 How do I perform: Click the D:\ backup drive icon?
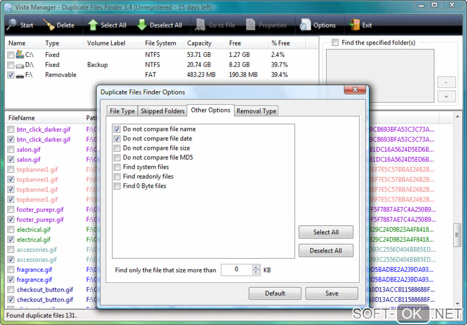pyautogui.click(x=20, y=65)
